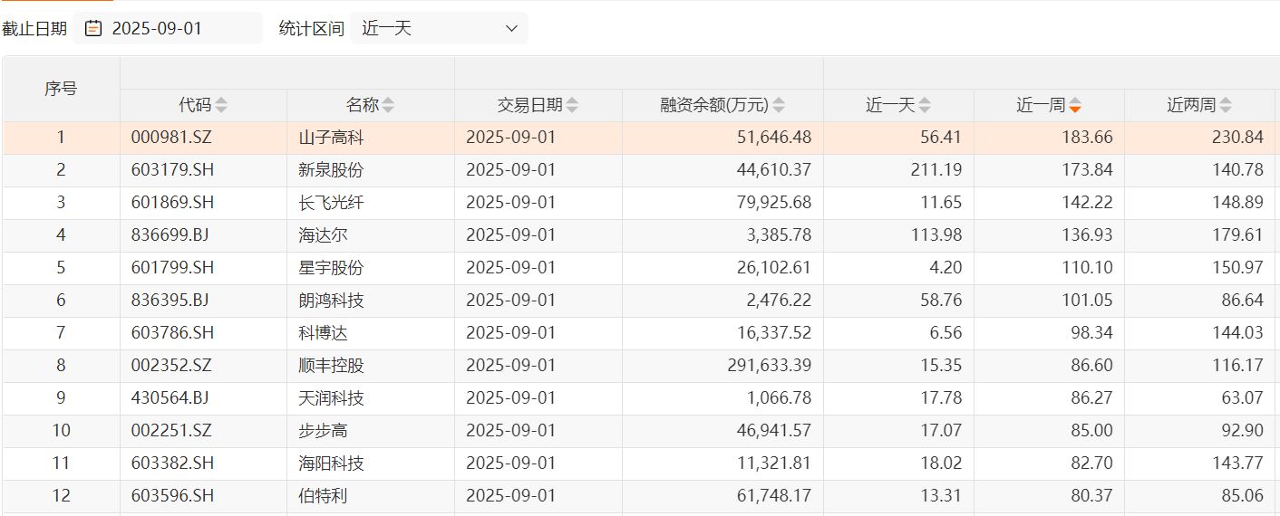
Task: Open the 截止日期 date picker field
Action: pos(169,29)
